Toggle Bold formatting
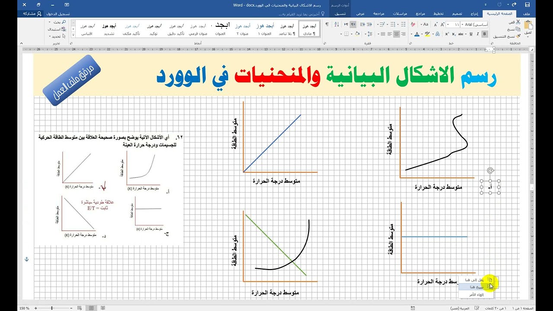 point(485,34)
